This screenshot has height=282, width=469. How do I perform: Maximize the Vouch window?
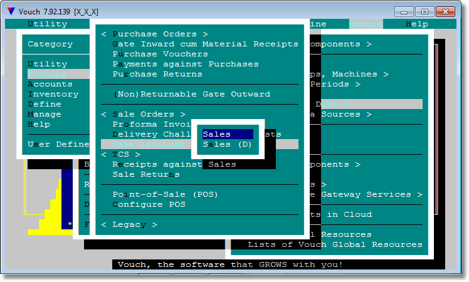point(424,12)
